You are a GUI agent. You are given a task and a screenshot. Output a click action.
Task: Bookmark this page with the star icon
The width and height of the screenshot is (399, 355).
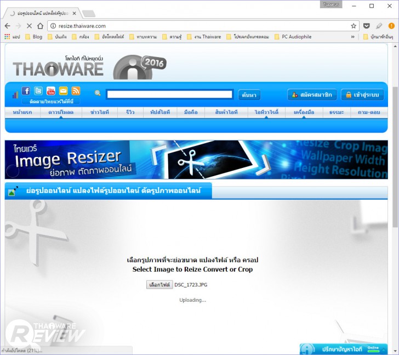(354, 26)
